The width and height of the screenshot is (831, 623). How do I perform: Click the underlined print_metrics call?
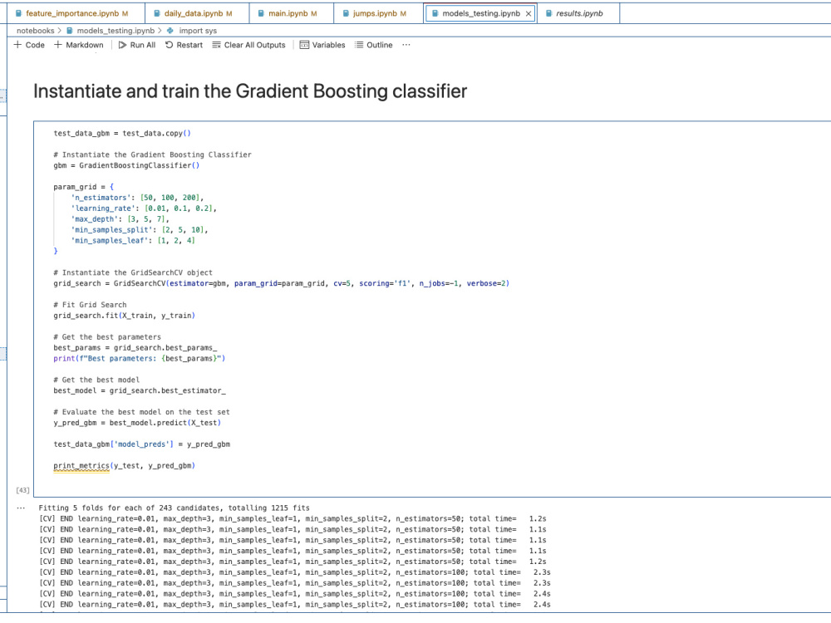(81, 466)
